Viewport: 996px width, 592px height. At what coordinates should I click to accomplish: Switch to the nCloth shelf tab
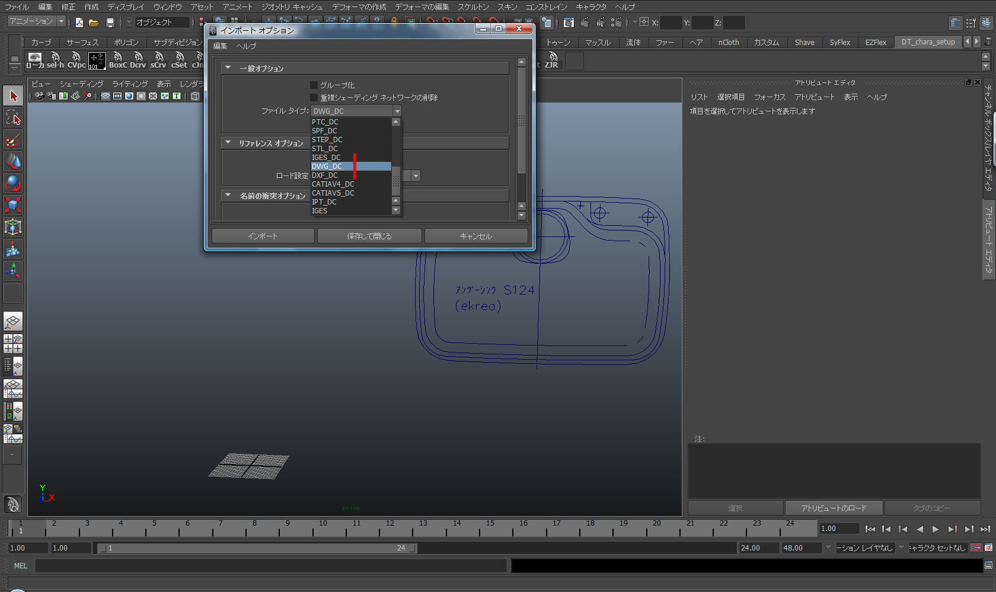pyautogui.click(x=728, y=43)
